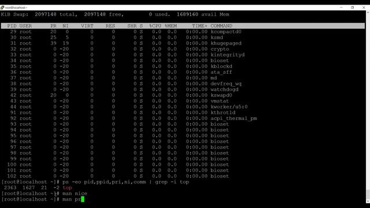
Task: Select the kintegrityd process name
Action: point(228,55)
